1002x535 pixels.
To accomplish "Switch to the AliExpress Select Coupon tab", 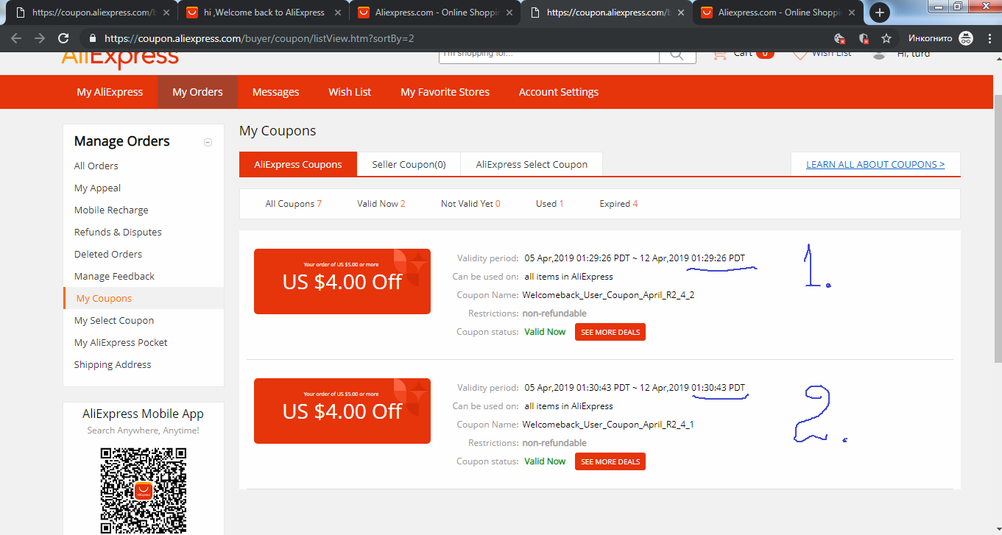I will coord(532,164).
